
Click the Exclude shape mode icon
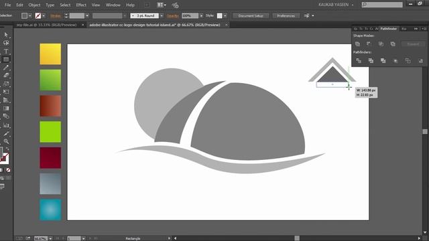click(x=393, y=44)
